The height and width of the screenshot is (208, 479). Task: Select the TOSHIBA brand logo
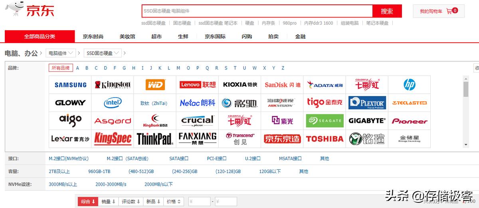325,139
